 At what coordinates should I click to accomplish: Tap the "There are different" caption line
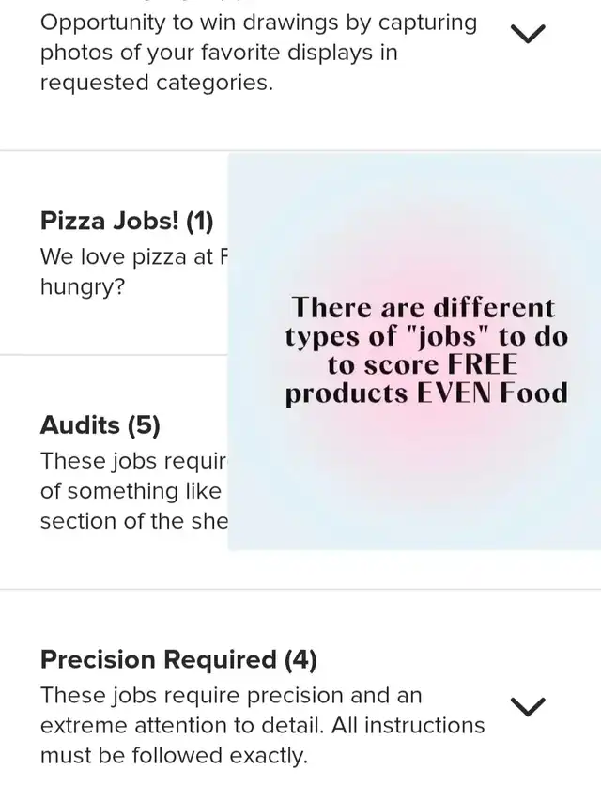423,308
